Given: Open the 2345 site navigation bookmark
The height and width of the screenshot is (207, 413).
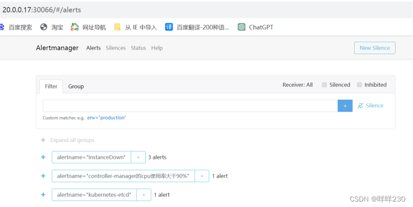Looking at the screenshot, I should [88, 27].
